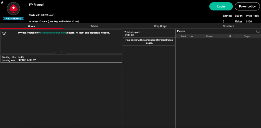Viewport: 261px width, 128px height.
Task: Click the green Login button
Action: pos(221,6)
